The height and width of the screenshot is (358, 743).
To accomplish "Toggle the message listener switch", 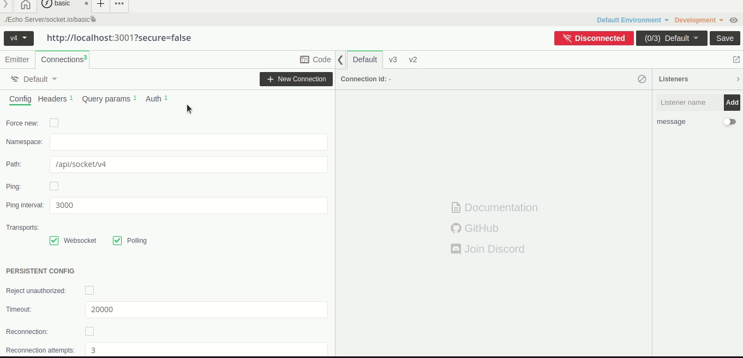I will click(x=730, y=122).
